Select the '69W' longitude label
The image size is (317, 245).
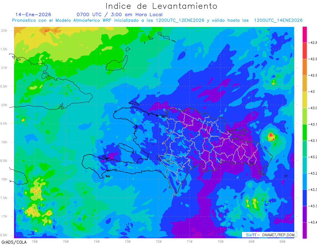[x=251, y=241]
